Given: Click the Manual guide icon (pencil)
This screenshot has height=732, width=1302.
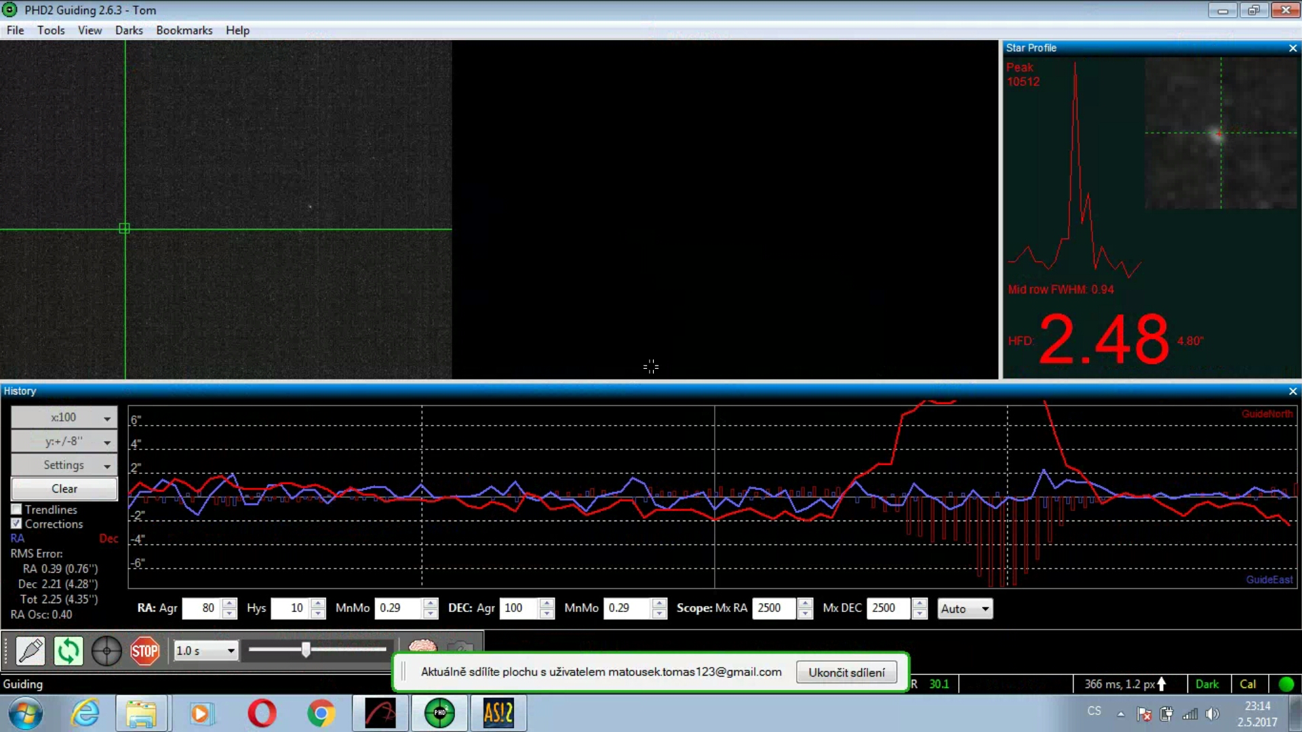Looking at the screenshot, I should pyautogui.click(x=30, y=650).
